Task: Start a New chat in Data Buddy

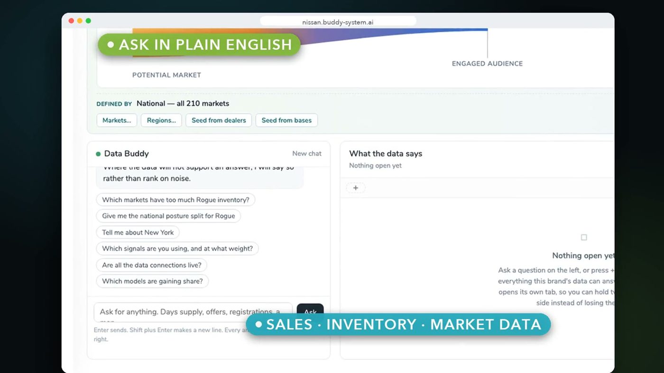Action: [x=307, y=153]
